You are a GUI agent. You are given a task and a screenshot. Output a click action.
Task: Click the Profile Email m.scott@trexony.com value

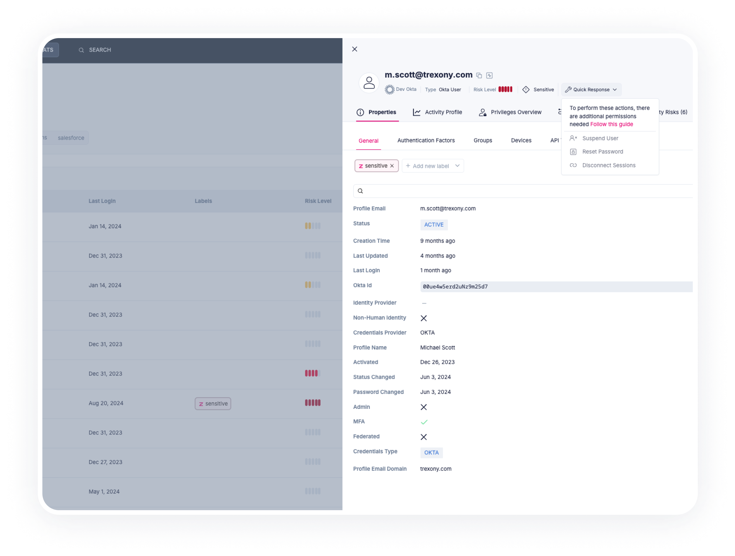[448, 209]
